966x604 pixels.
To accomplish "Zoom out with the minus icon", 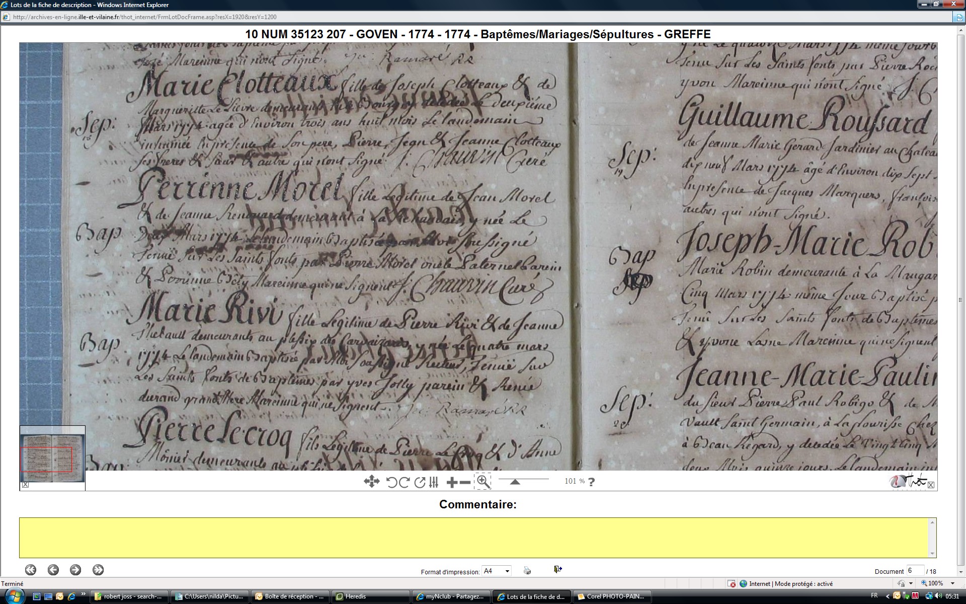I will click(465, 482).
